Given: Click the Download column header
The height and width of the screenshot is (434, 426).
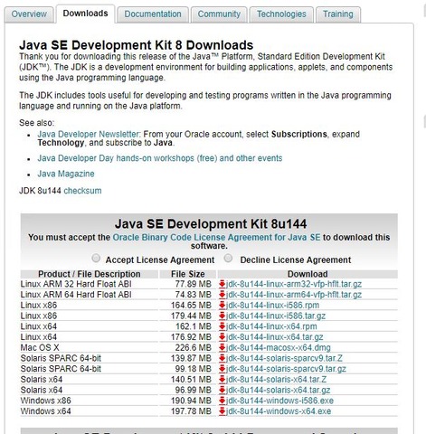Looking at the screenshot, I should (x=308, y=274).
